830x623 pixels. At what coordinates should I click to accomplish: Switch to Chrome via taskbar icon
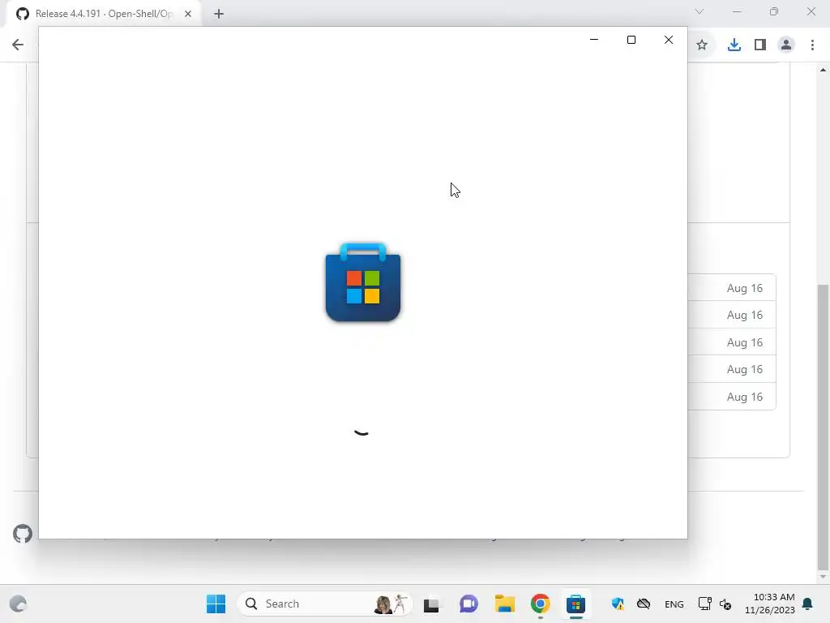[541, 604]
